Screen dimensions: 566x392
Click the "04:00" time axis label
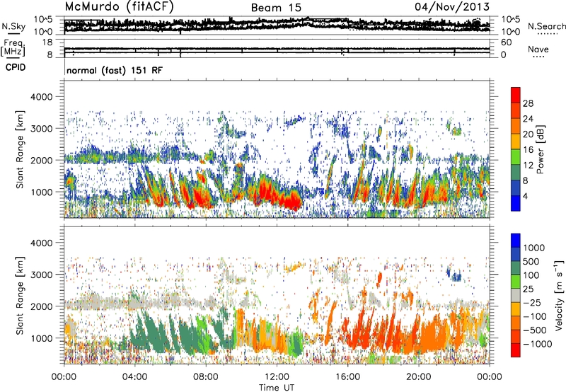(134, 377)
